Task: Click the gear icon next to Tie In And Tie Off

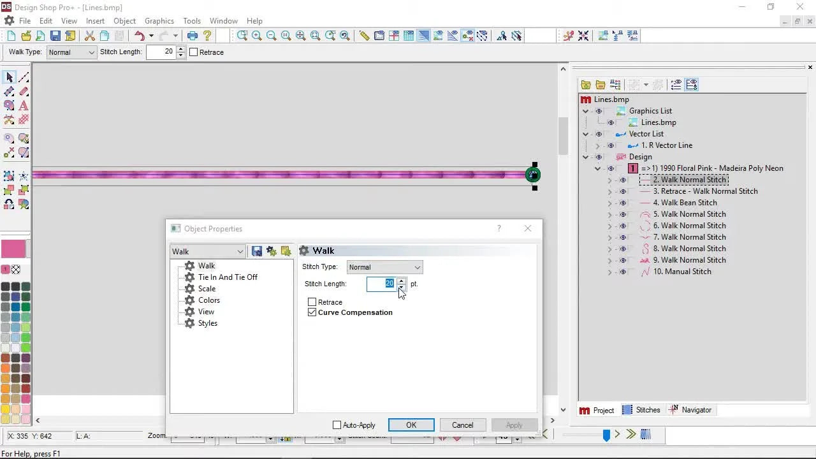Action: click(x=189, y=277)
